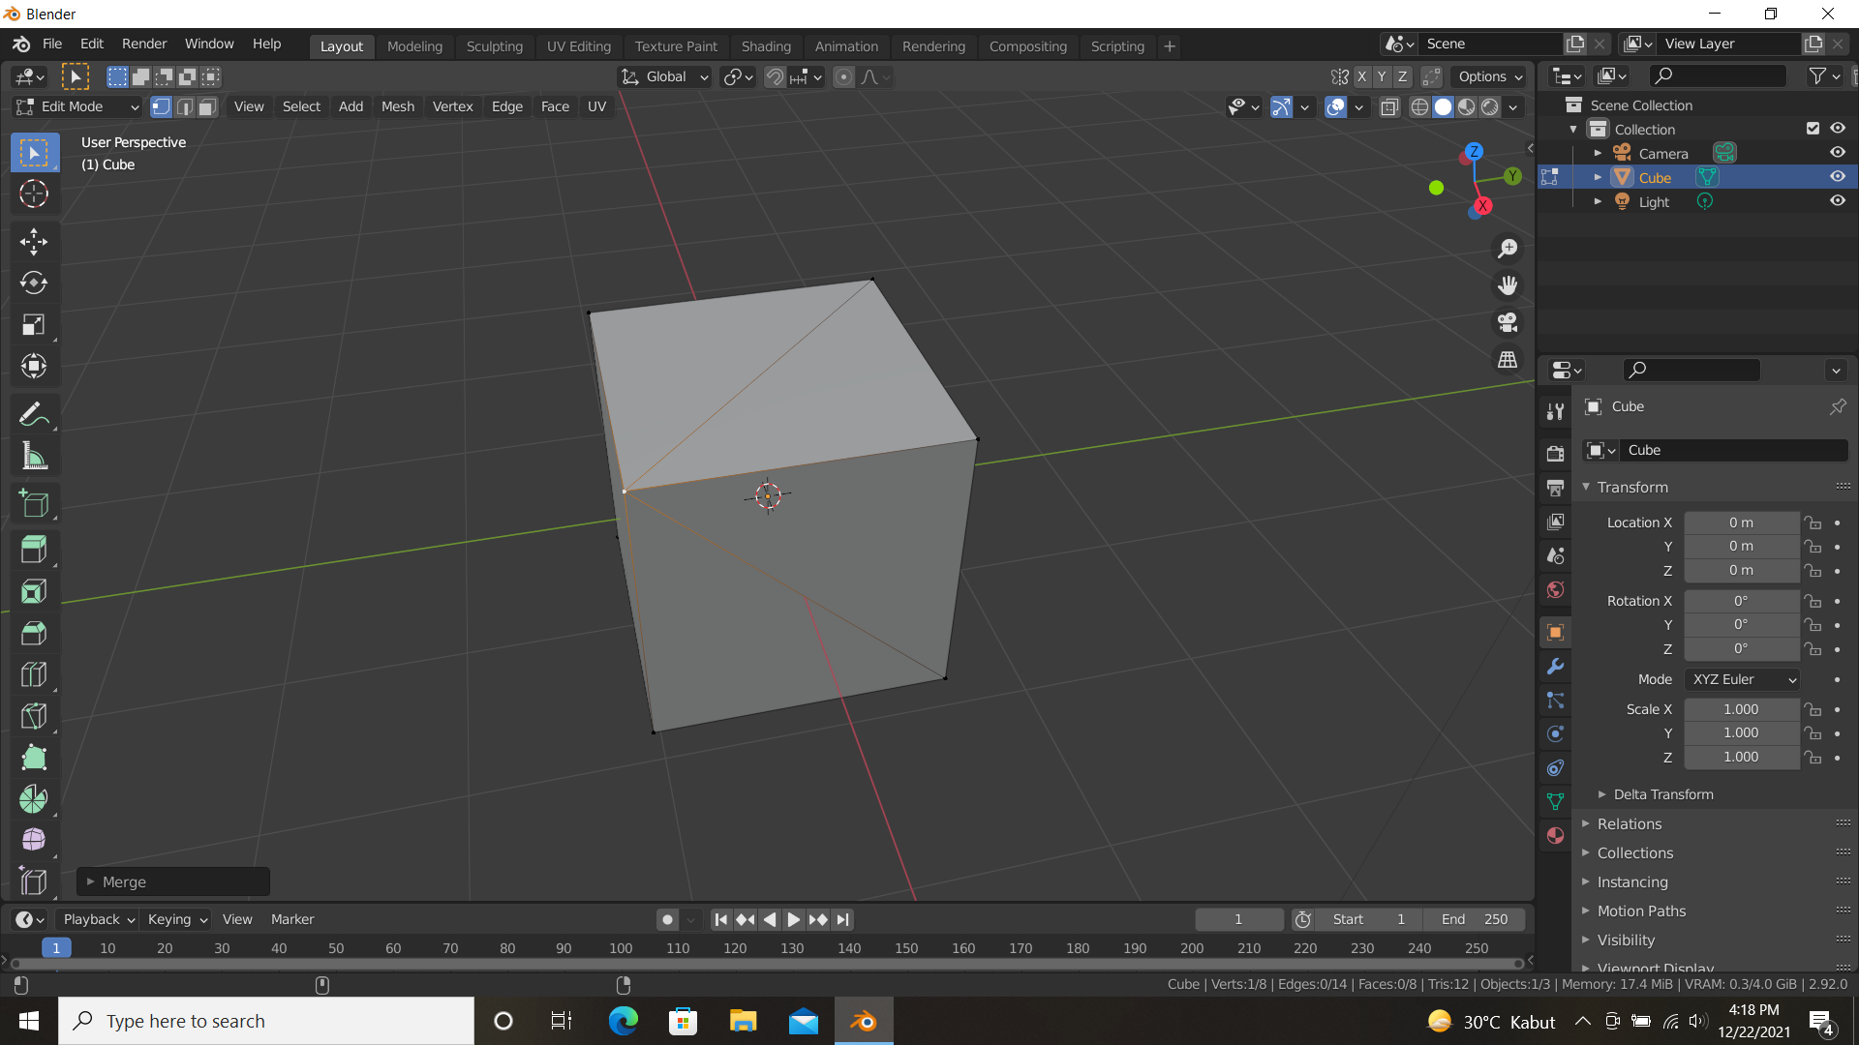
Task: Activate the Transform tool
Action: [x=34, y=366]
